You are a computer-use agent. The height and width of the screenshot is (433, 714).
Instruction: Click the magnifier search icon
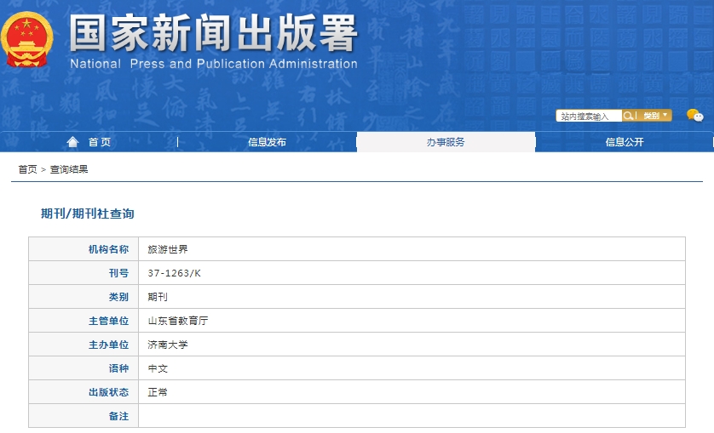(x=628, y=116)
